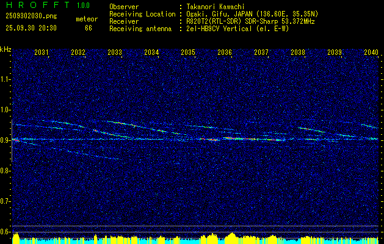Click the 2036 time marker
384x244 pixels.
225,52
